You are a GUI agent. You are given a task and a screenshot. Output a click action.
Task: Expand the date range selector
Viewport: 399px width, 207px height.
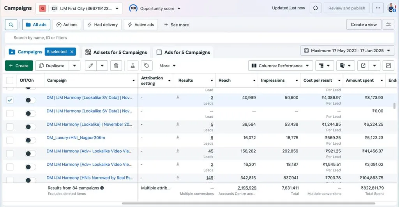point(347,51)
